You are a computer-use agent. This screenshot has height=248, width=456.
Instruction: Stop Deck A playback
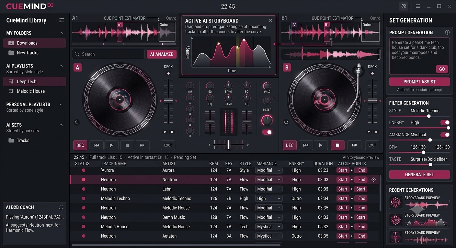(127, 145)
